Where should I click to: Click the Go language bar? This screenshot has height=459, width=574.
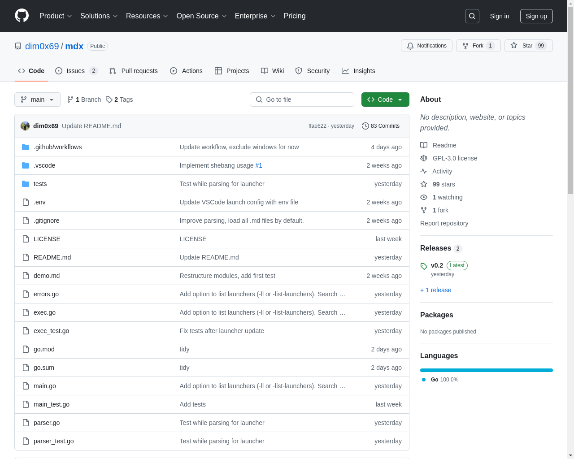pyautogui.click(x=487, y=370)
